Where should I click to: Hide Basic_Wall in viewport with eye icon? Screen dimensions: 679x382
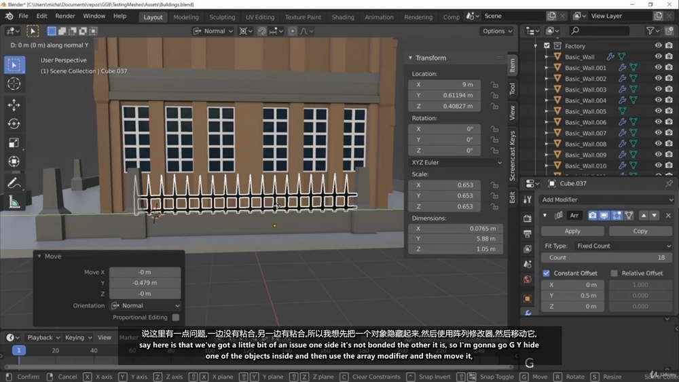[x=658, y=57]
